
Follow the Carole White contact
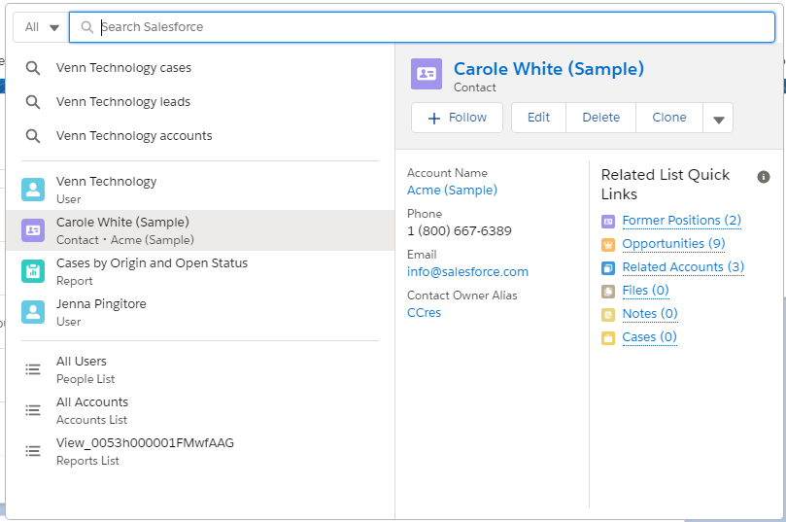pos(458,118)
